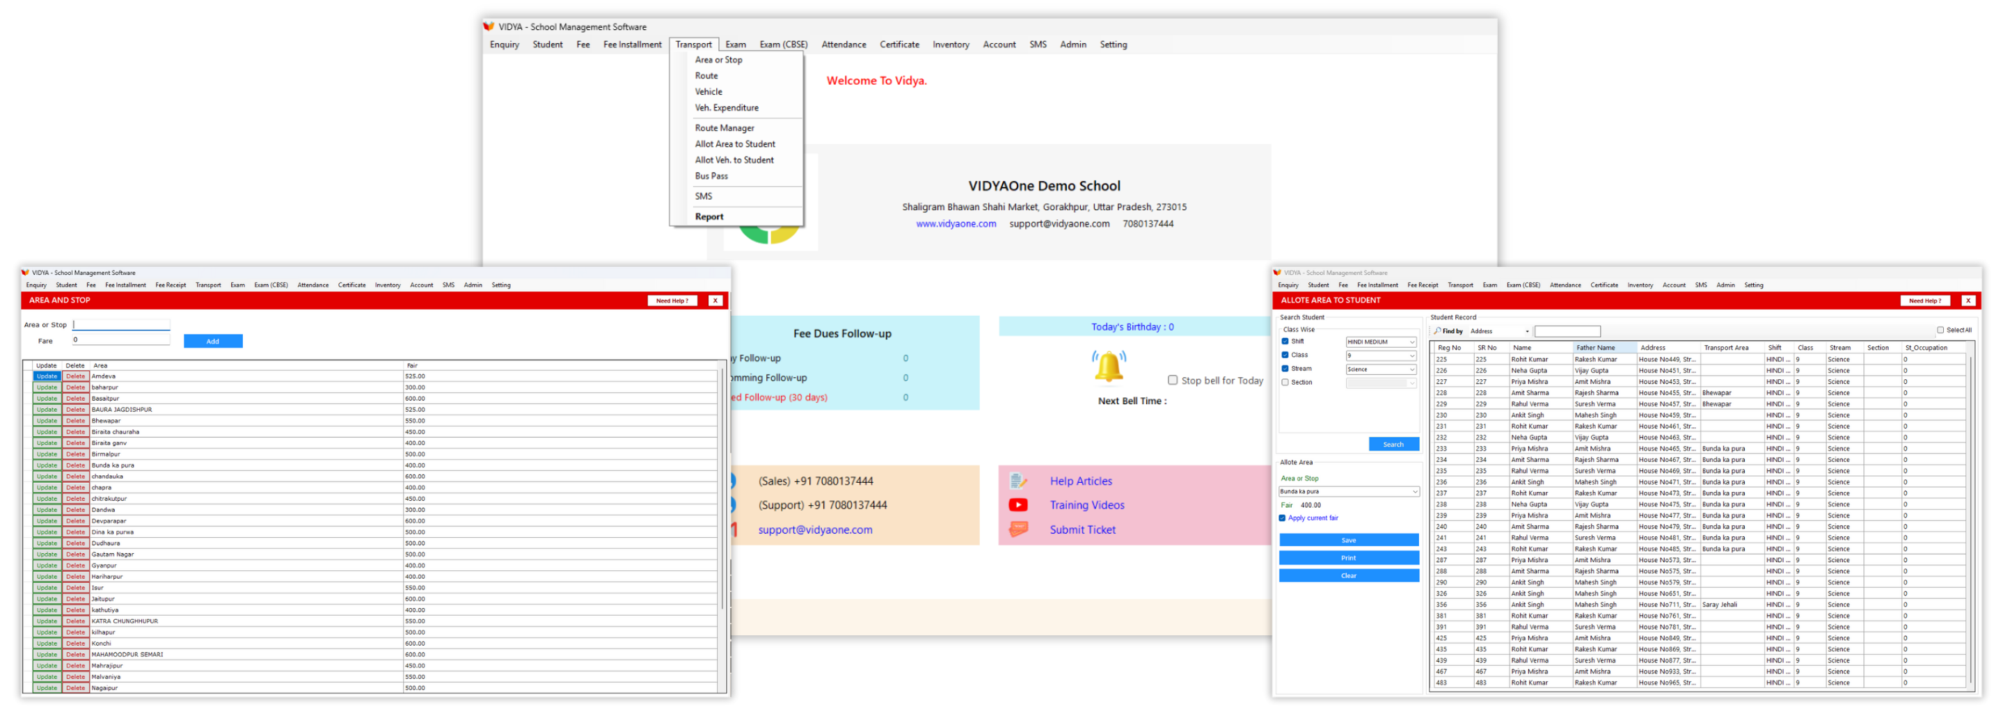Choose Allot Veh. to Student entry
Viewport: 2003px width, 711px height.
tap(734, 160)
